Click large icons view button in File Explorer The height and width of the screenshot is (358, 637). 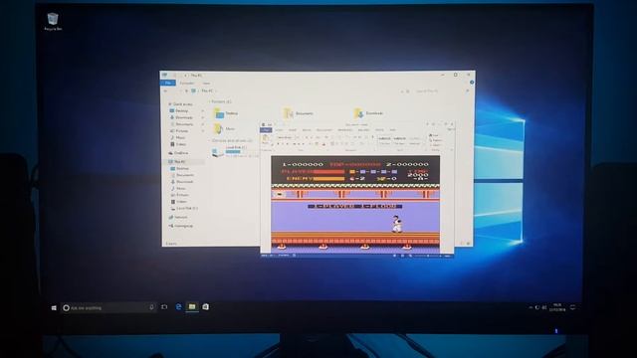(x=468, y=244)
